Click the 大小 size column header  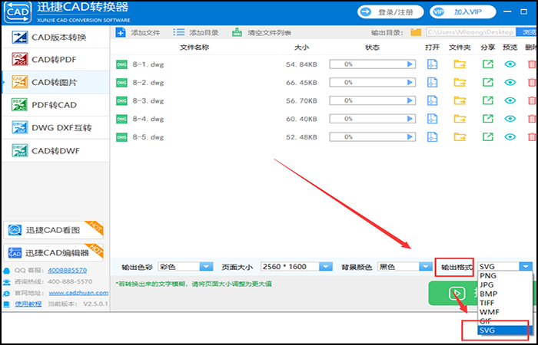[x=301, y=48]
